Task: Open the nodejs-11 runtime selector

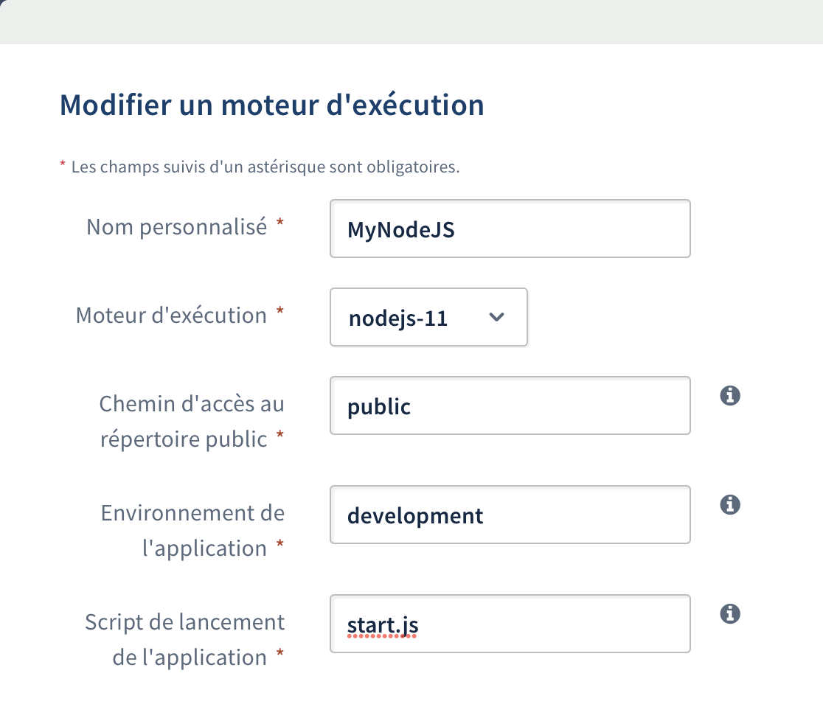Action: pos(428,317)
